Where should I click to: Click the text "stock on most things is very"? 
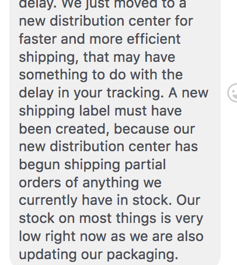click(x=111, y=219)
